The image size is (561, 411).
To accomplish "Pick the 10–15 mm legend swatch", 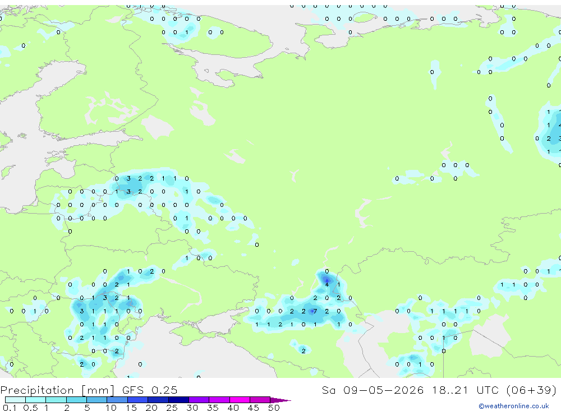I will (117, 400).
